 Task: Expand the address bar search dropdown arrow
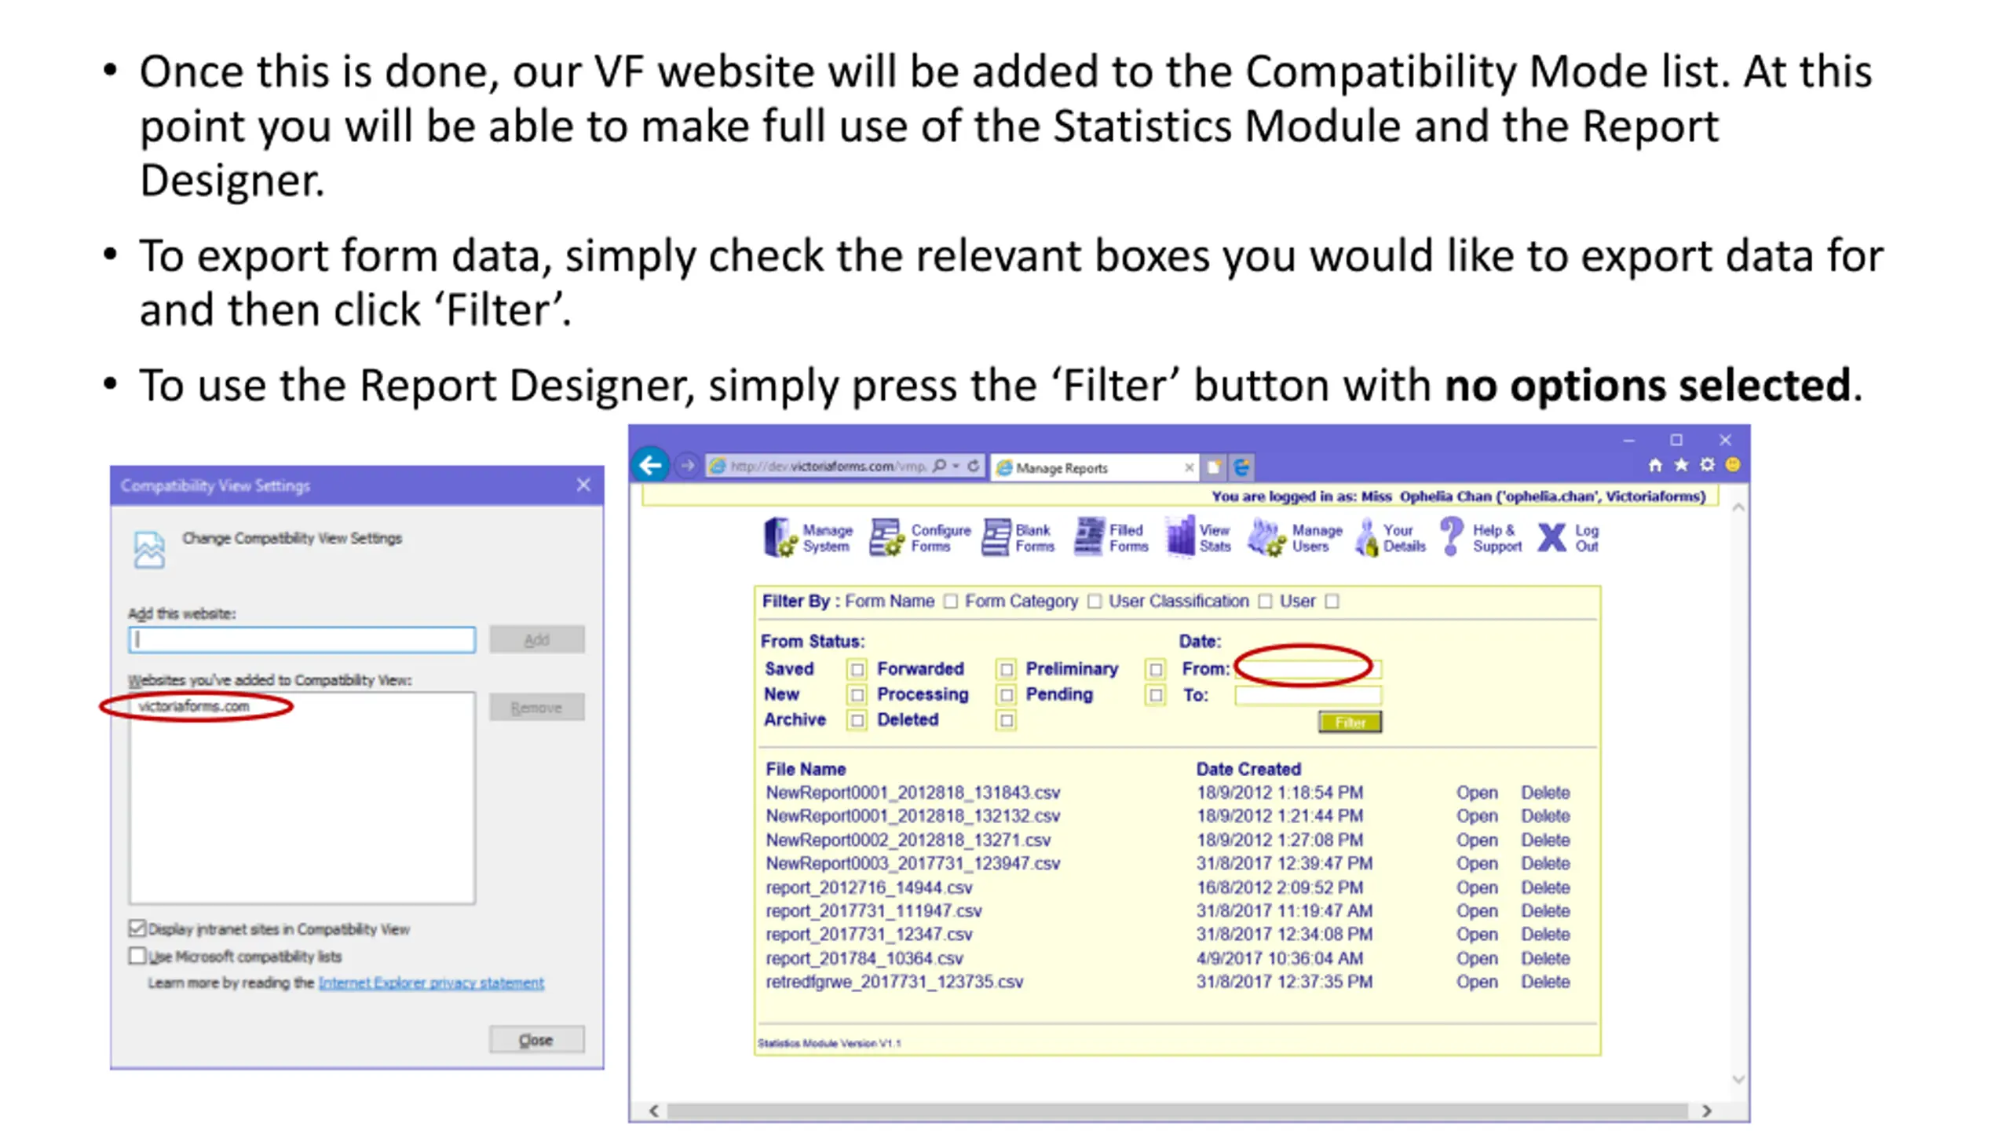click(956, 466)
